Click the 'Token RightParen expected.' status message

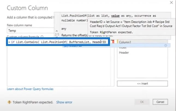click(x=33, y=102)
